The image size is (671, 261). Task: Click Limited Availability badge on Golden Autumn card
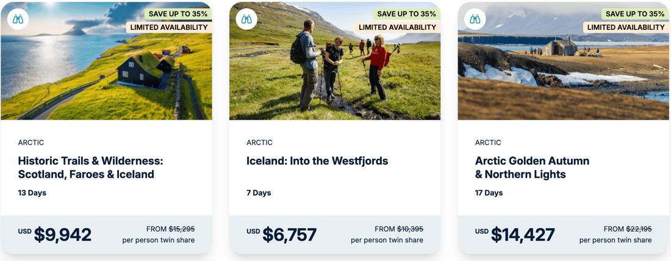[x=626, y=27]
